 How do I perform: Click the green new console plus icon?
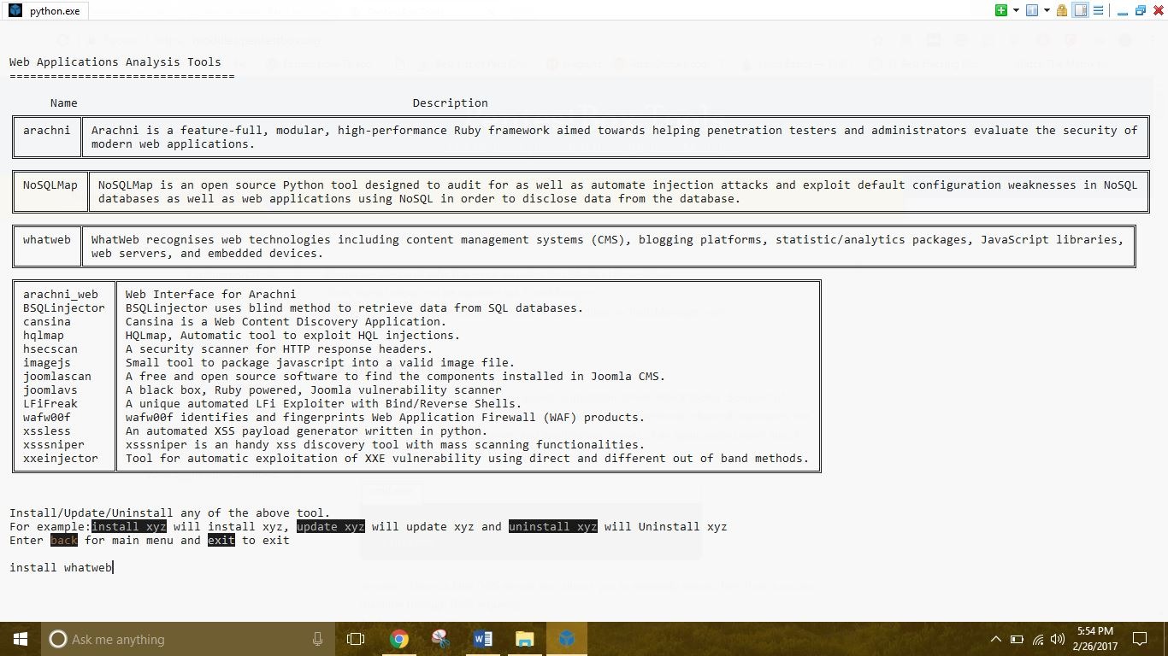click(1001, 10)
